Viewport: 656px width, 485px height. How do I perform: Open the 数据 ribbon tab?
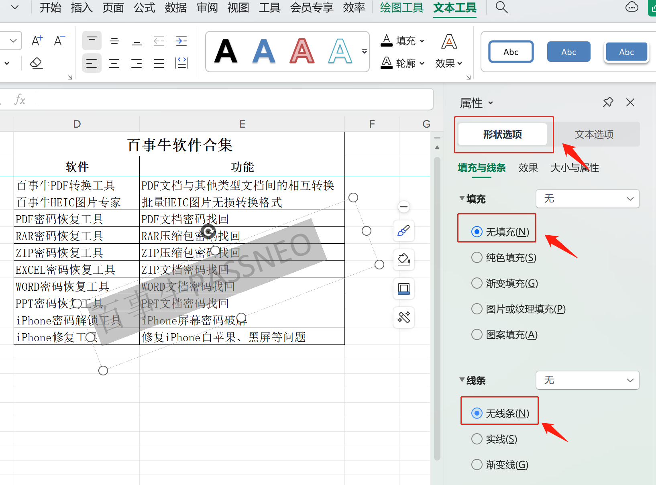coord(176,7)
